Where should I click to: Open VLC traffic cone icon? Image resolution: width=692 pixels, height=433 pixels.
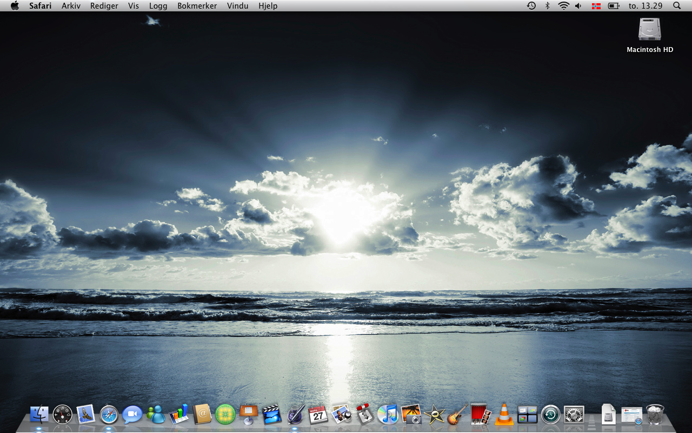(x=504, y=415)
